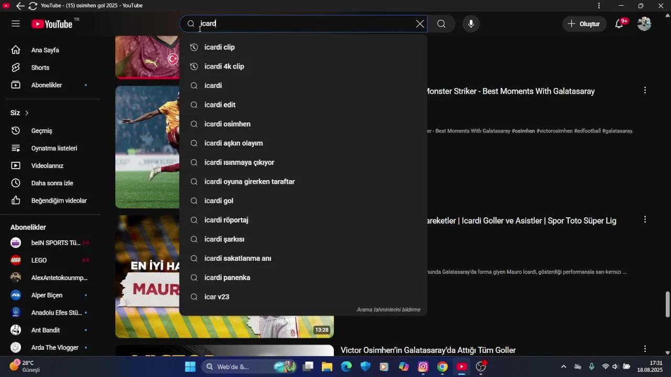Open Monster Striker Best Moments video title

(511, 91)
